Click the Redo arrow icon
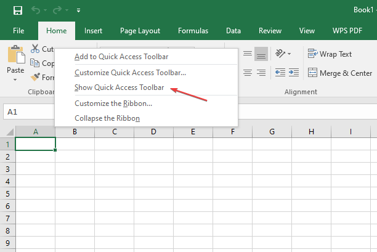Image resolution: width=377 pixels, height=252 pixels. tap(57, 10)
